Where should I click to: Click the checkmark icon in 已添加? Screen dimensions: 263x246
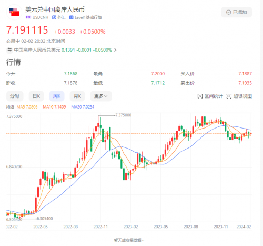228,12
